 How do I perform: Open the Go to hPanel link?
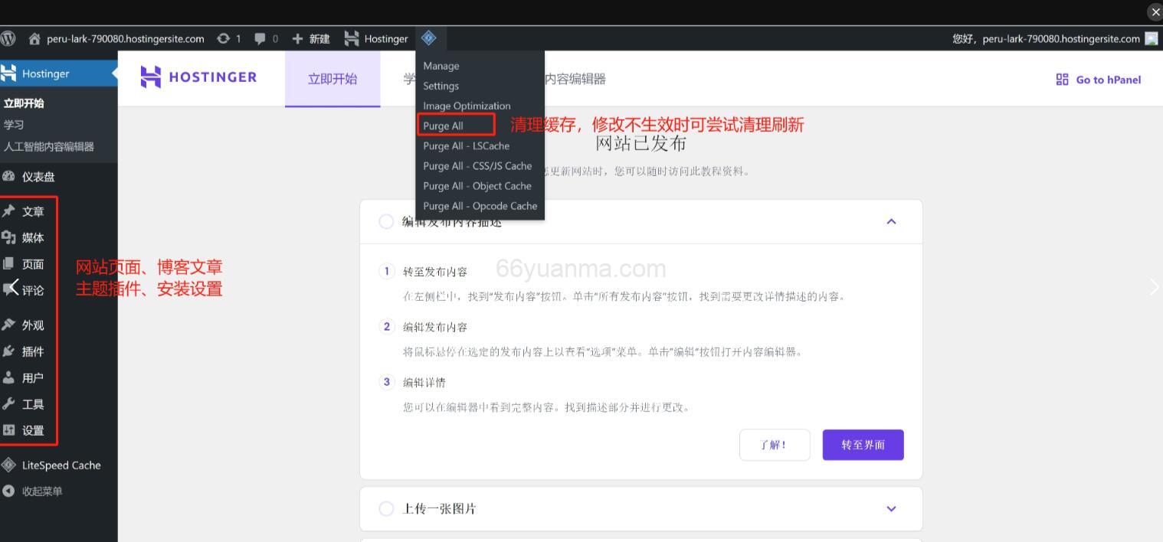click(x=1098, y=79)
